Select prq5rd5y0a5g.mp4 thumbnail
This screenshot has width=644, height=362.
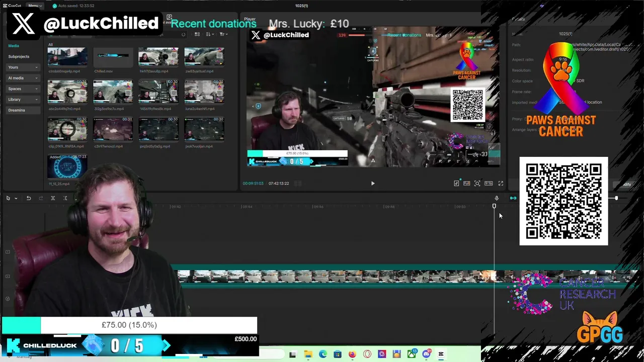pos(158,129)
